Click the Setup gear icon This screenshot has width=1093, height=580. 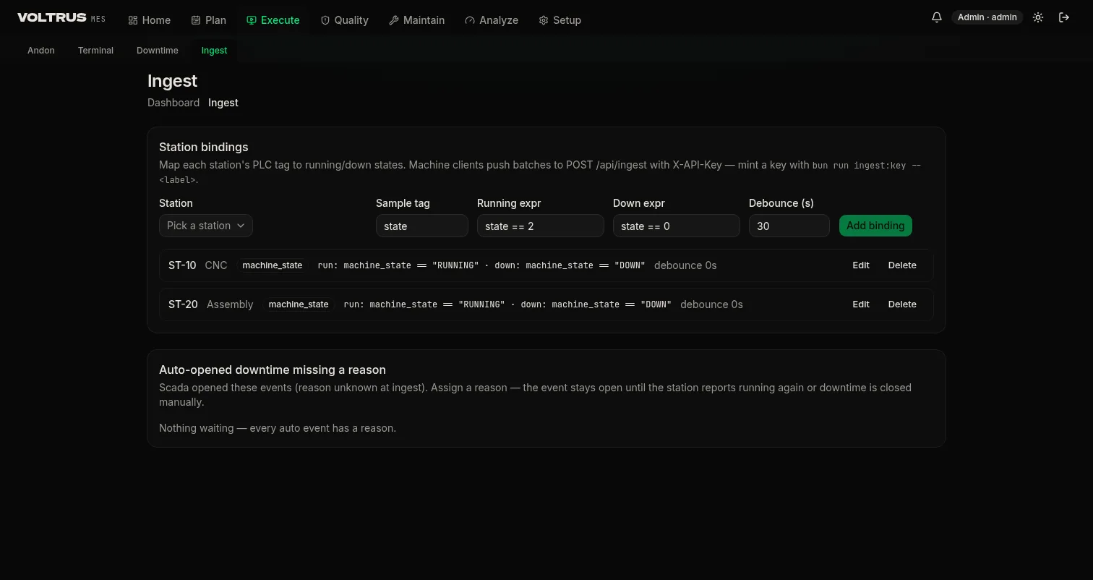544,20
